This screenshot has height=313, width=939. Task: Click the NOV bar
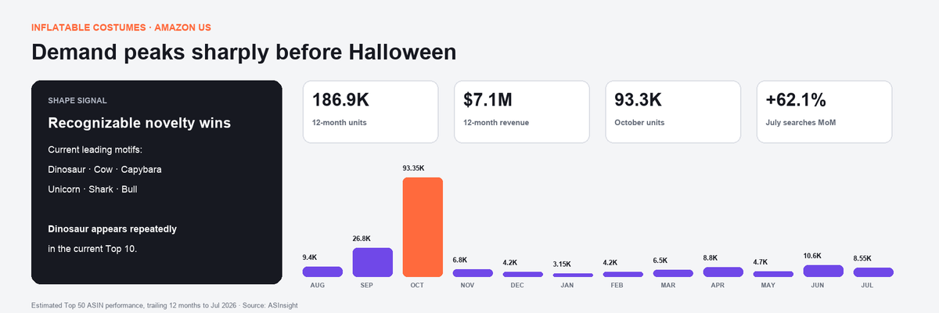pyautogui.click(x=473, y=273)
